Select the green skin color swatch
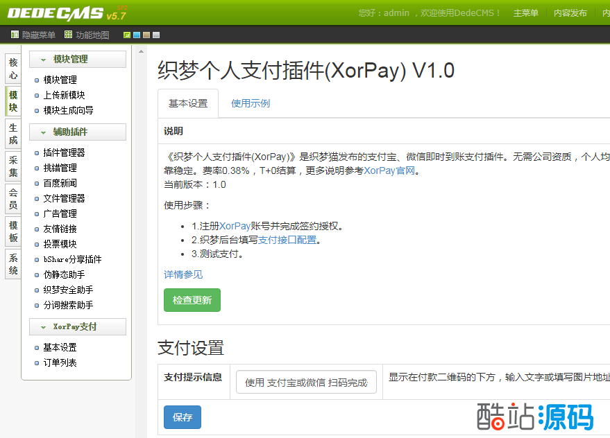The height and width of the screenshot is (438, 610). pos(127,35)
